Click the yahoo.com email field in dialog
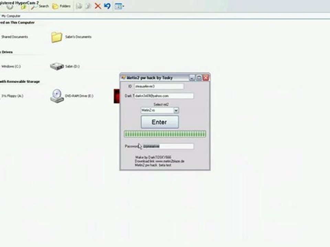330x247 pixels. [x=164, y=96]
